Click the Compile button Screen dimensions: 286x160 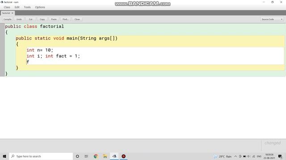click(8, 19)
